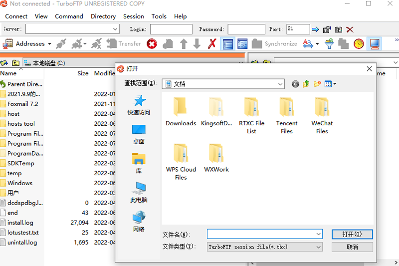Toggle the first list-view panel icon

point(227,44)
